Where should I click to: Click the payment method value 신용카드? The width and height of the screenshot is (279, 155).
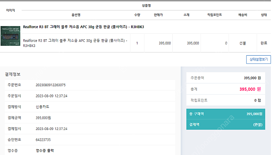pyautogui.click(x=42, y=107)
